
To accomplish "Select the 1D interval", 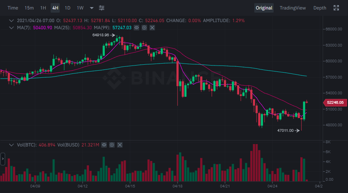I will tap(68, 8).
